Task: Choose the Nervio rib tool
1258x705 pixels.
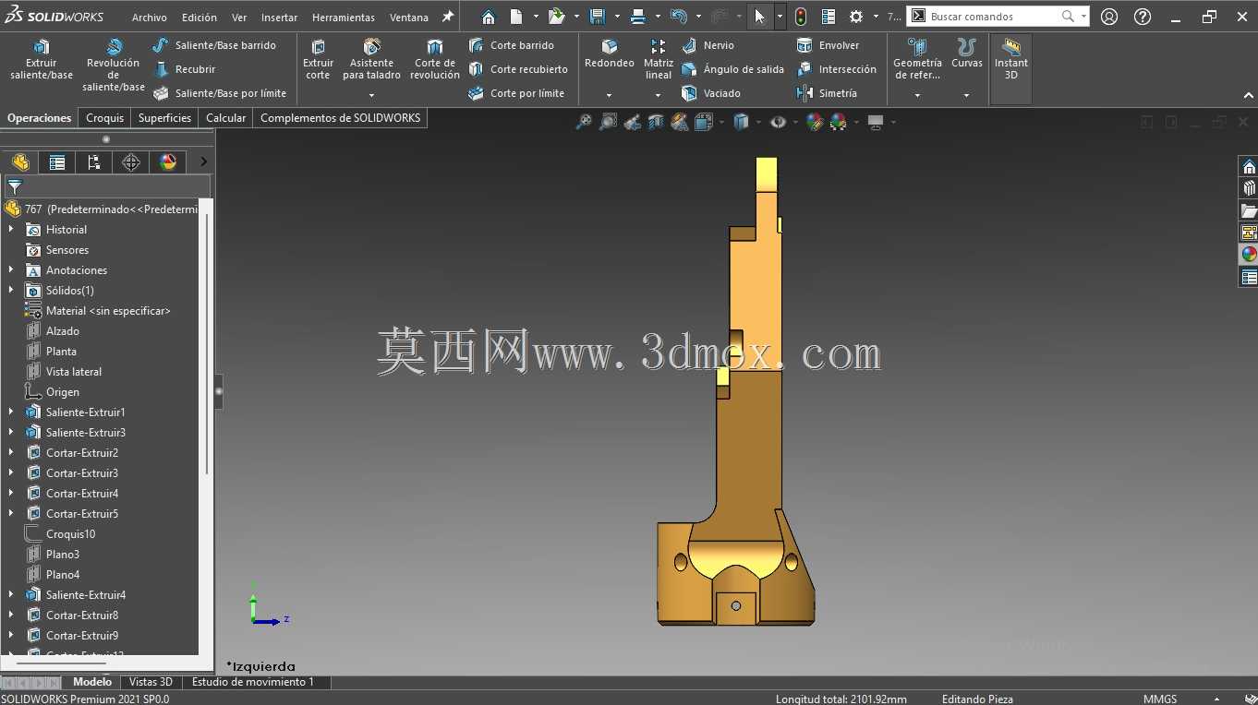Action: 708,45
